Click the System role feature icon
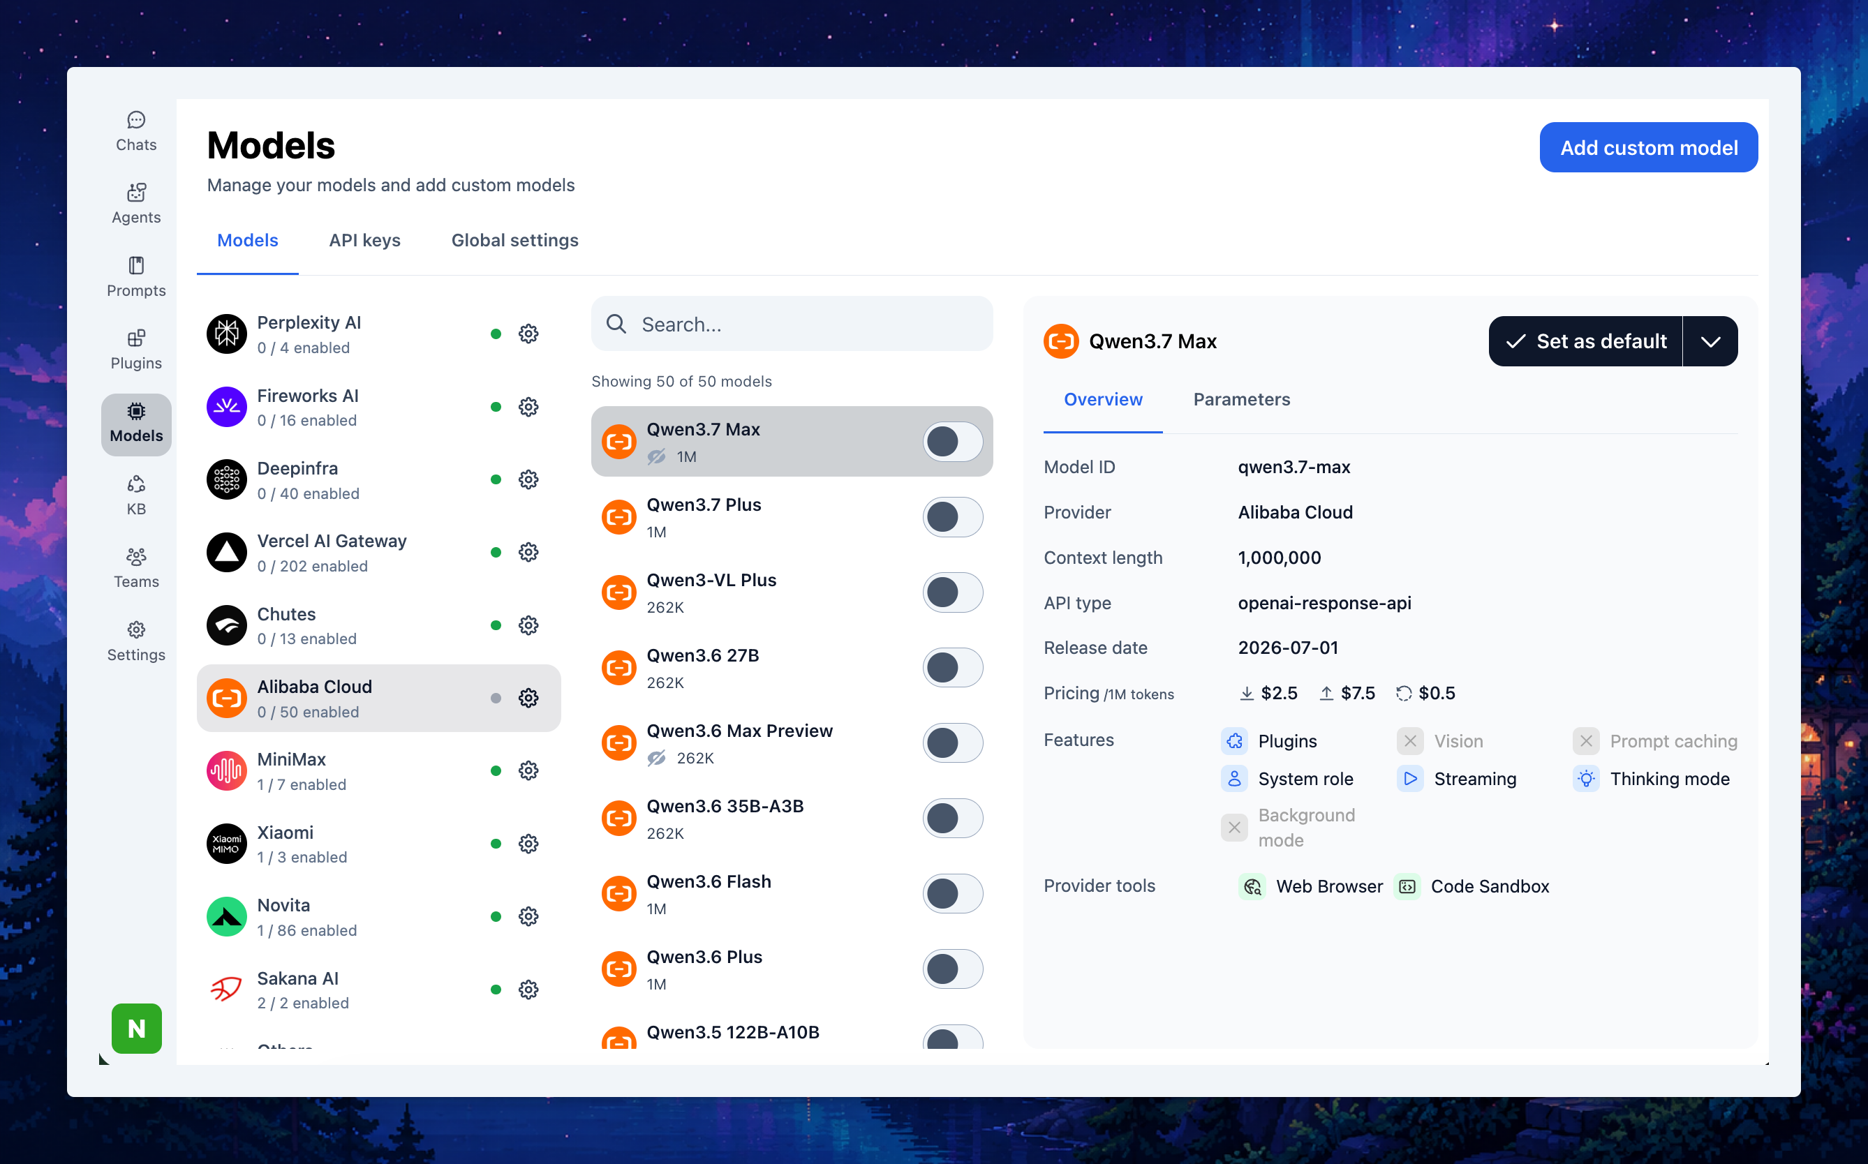 point(1234,779)
